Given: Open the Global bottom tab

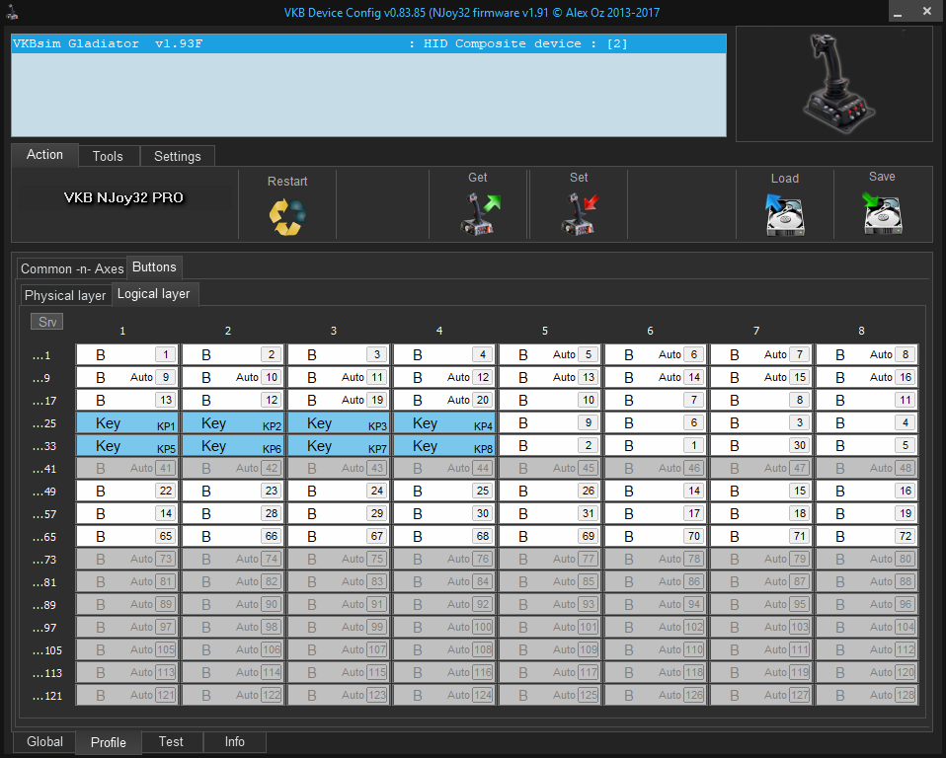Looking at the screenshot, I should [x=44, y=742].
